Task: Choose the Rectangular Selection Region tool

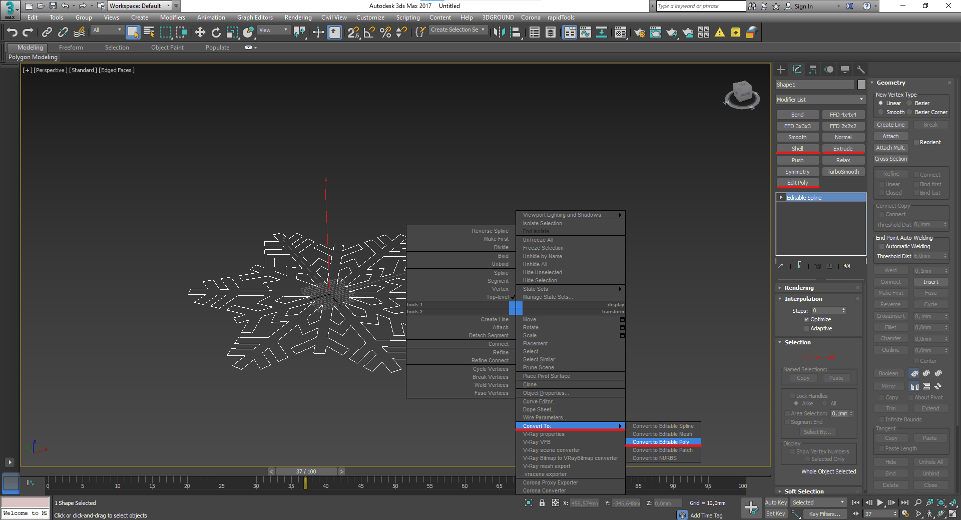Action: tap(165, 33)
